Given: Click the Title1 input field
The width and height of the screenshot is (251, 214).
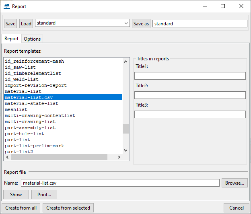Looking at the screenshot, I should coord(190,76).
